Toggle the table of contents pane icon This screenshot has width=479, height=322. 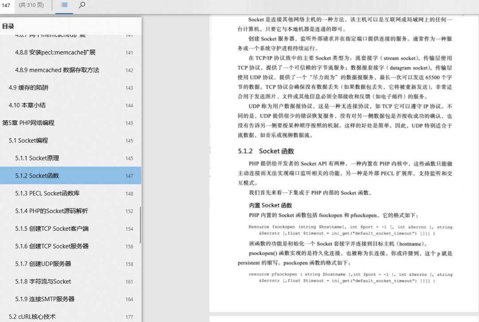(x=63, y=5)
